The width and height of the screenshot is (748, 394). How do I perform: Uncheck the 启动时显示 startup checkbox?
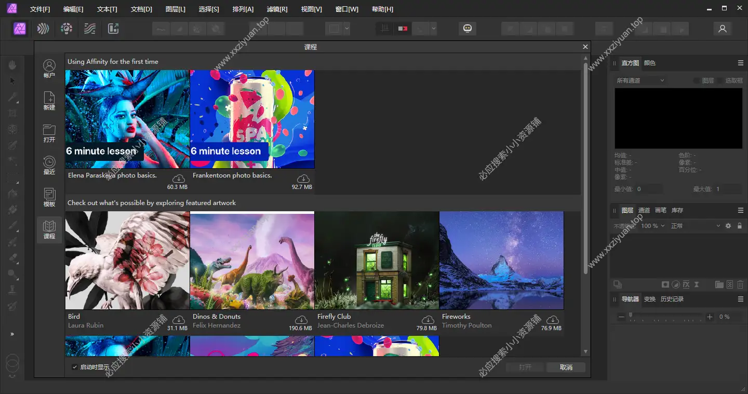(74, 366)
